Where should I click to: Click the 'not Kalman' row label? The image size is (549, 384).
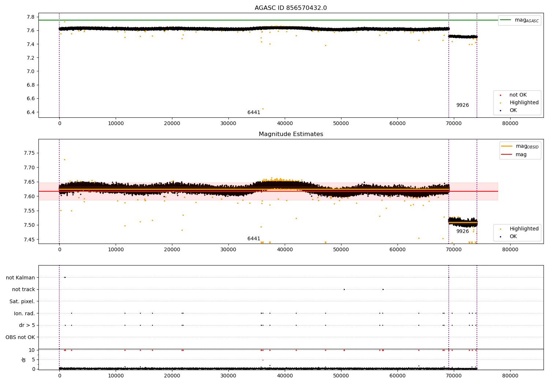[20, 278]
